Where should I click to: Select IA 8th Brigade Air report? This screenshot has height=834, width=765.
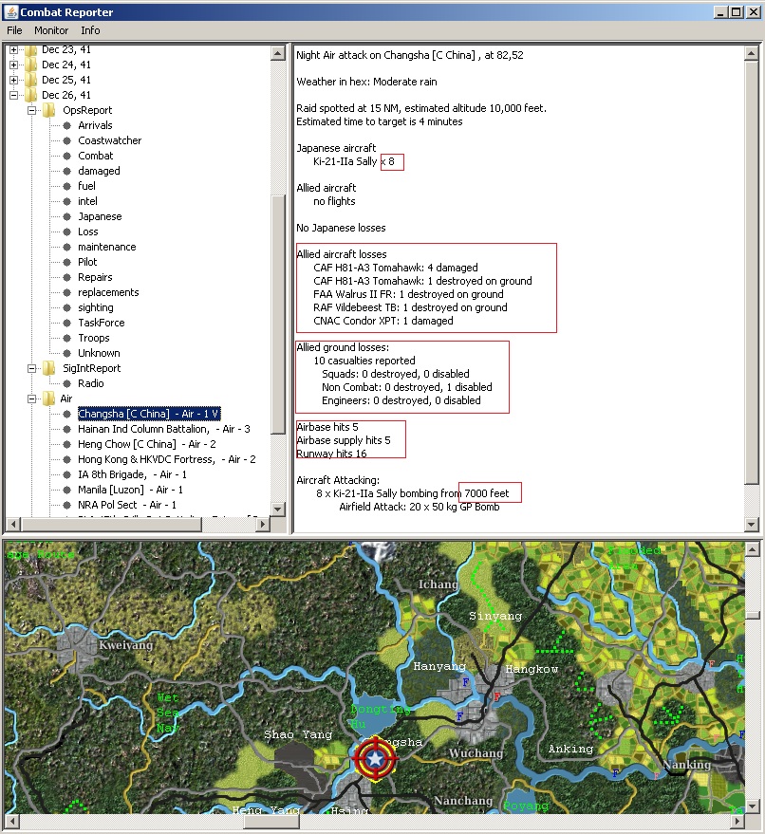pos(132,473)
